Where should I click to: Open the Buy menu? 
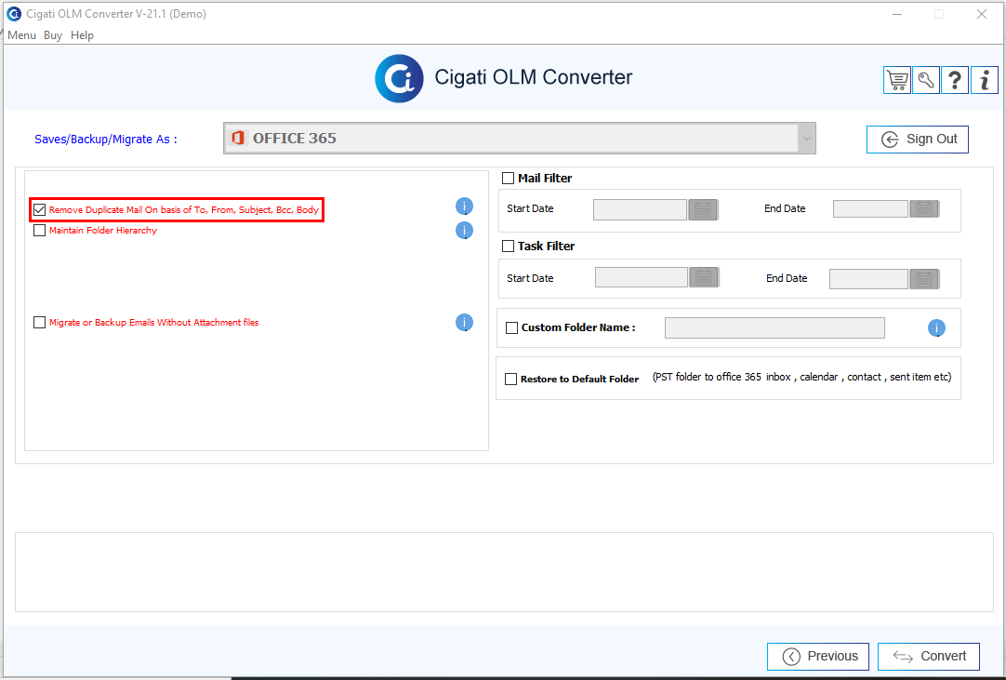click(x=53, y=35)
